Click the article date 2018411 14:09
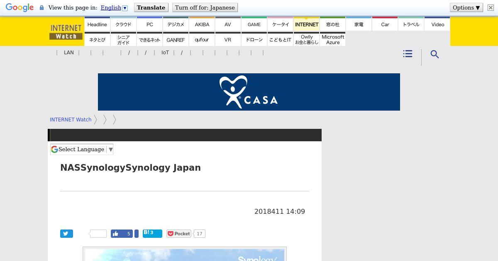 point(280,211)
